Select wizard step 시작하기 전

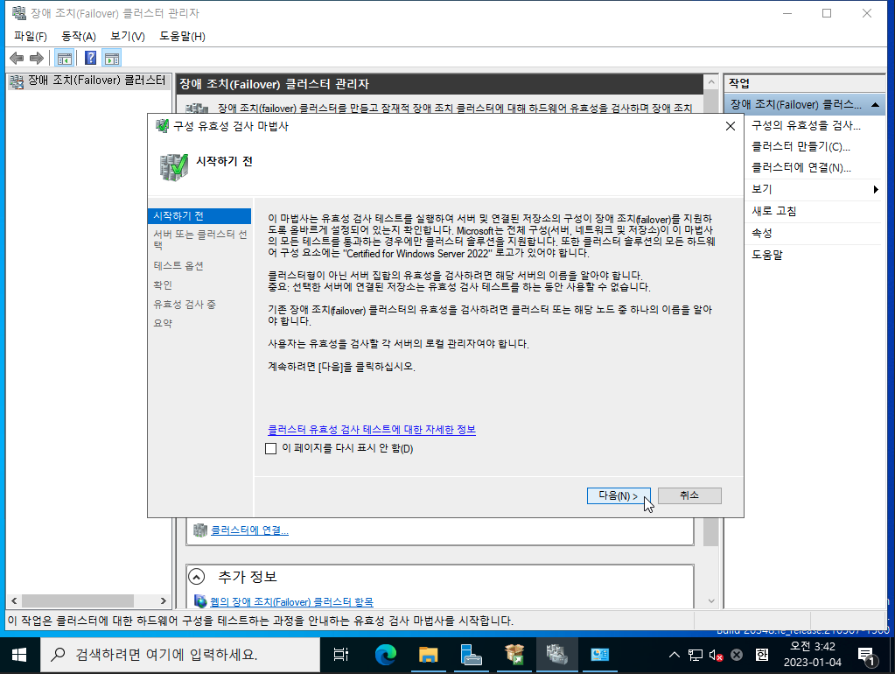pos(199,216)
